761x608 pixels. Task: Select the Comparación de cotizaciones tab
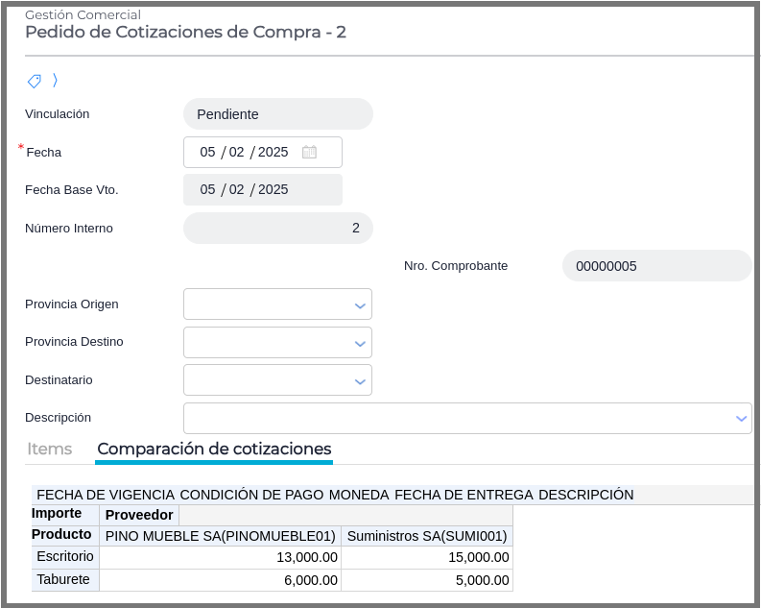click(x=214, y=449)
